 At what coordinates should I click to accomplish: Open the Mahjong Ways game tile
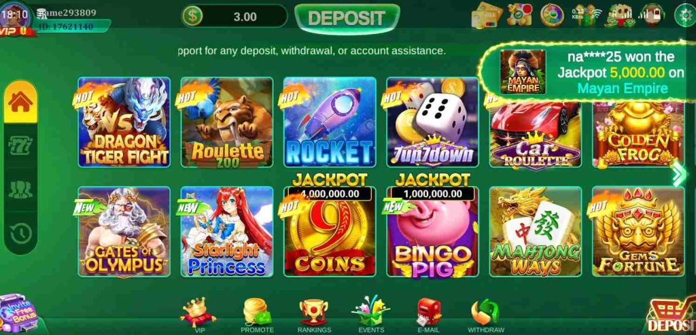tap(536, 231)
